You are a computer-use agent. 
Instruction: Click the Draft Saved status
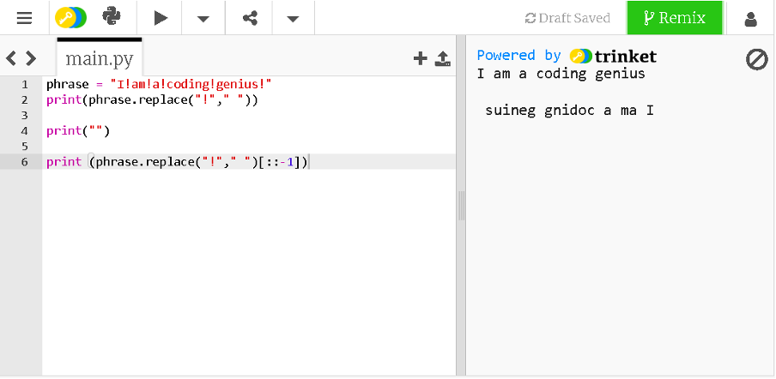567,18
